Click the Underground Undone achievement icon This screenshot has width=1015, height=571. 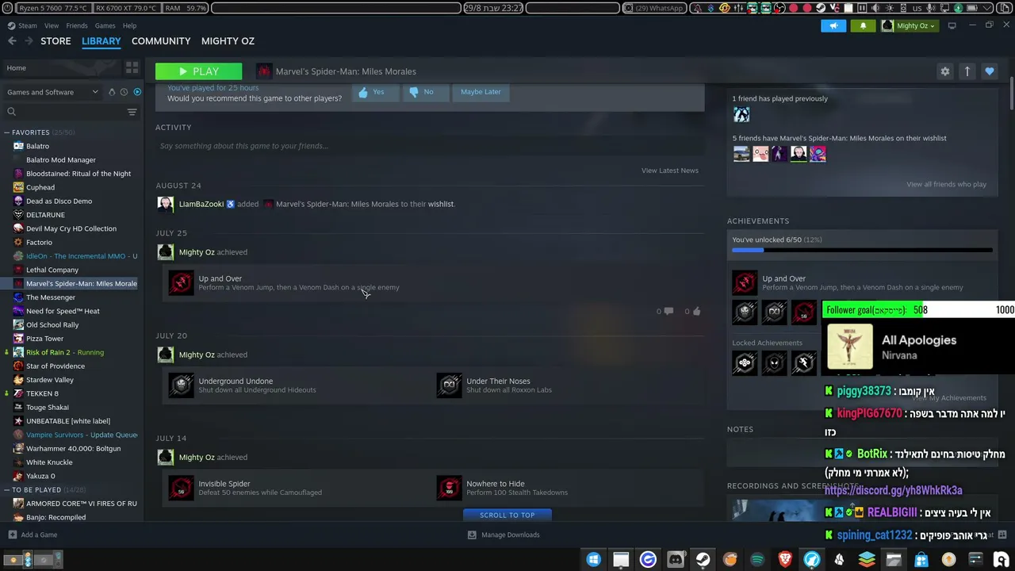(x=181, y=385)
